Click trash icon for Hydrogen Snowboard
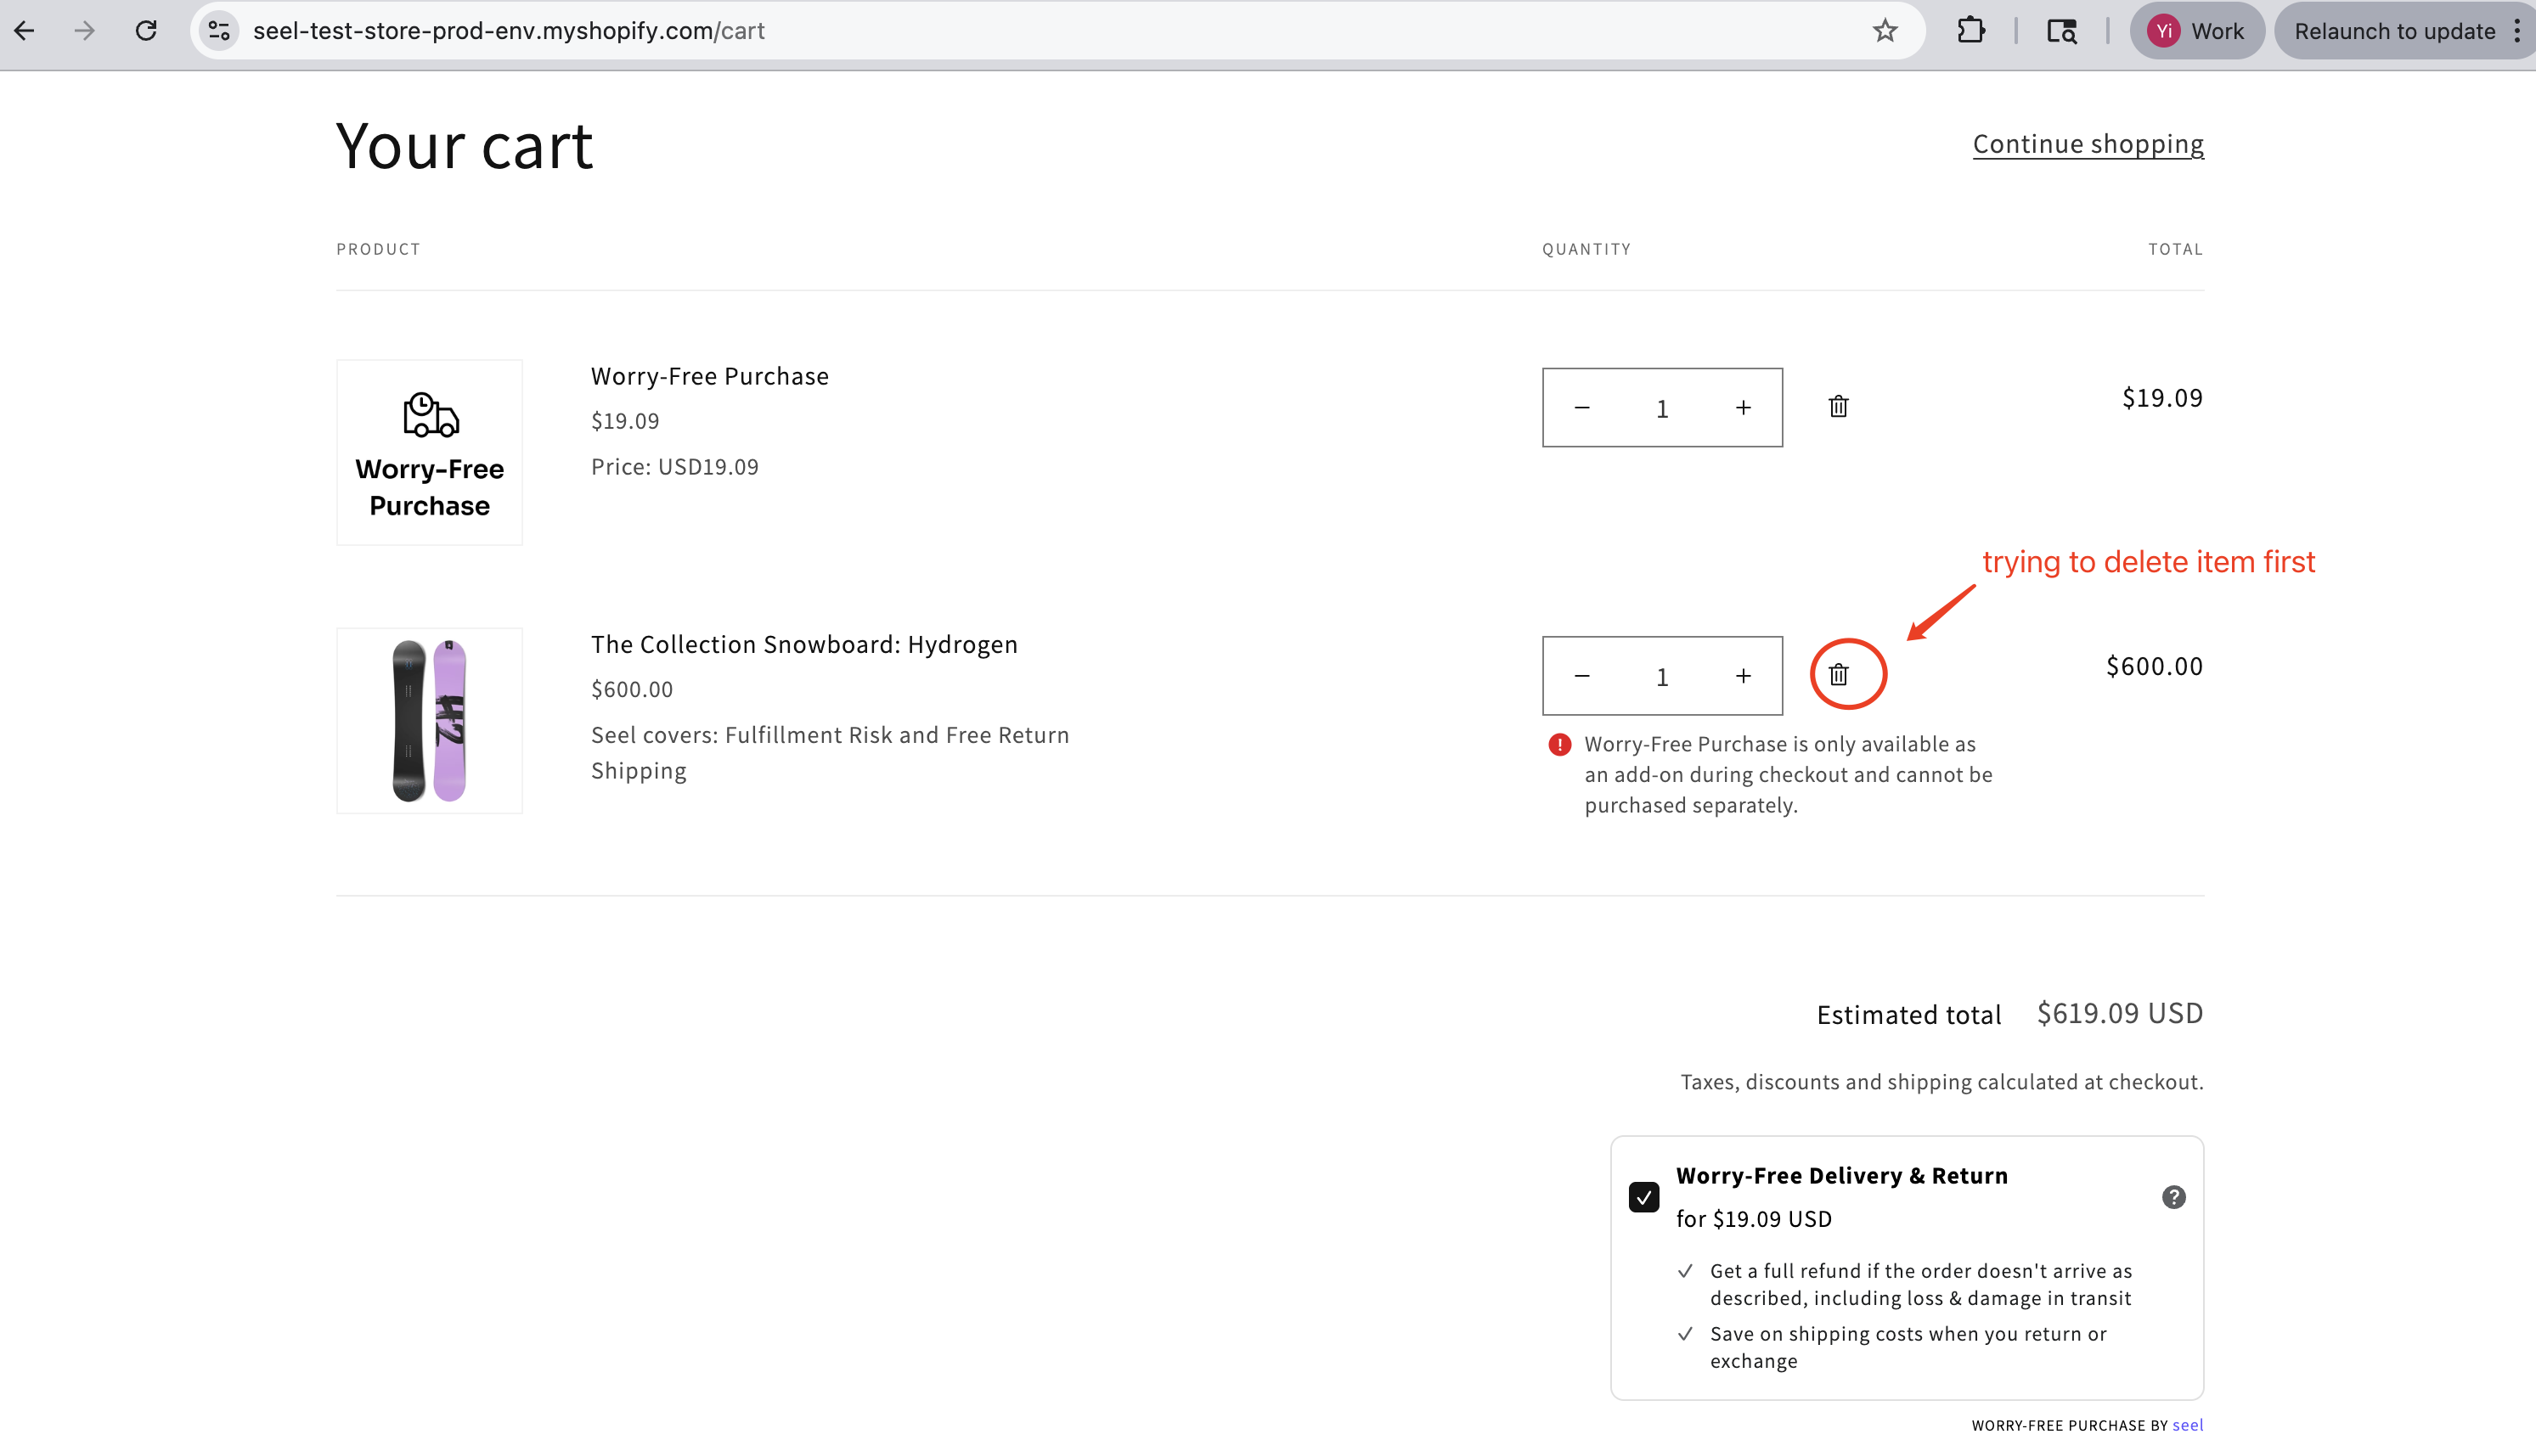This screenshot has width=2536, height=1440. (x=1838, y=674)
